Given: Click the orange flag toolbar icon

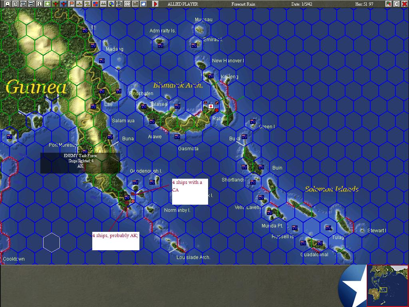Looking at the screenshot, I should tap(71, 4).
